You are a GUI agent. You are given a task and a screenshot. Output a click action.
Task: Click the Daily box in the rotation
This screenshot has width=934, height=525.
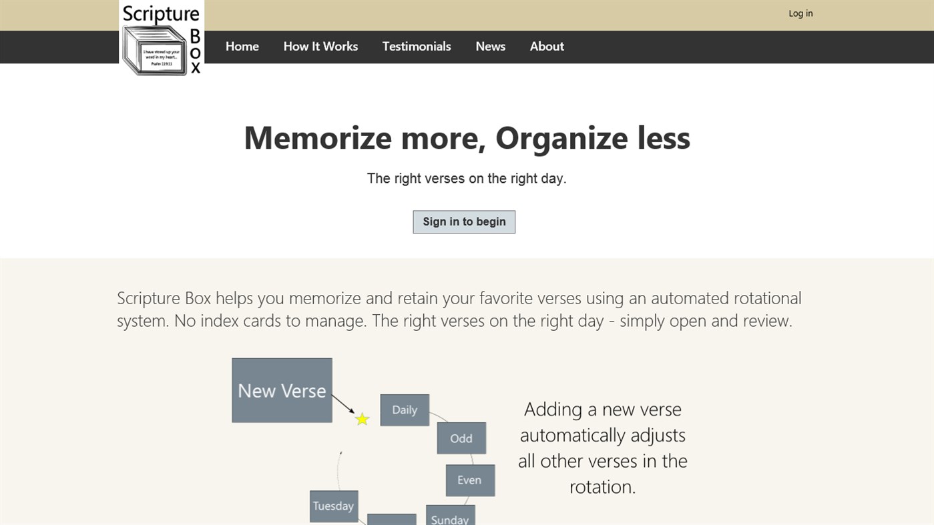[405, 410]
